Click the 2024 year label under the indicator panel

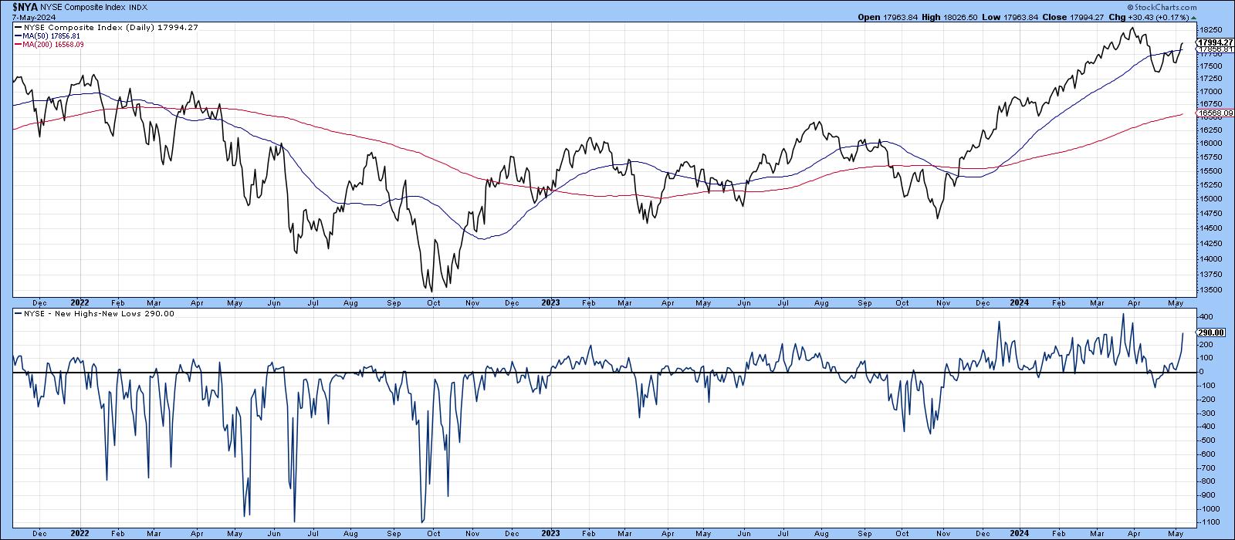coord(1020,533)
